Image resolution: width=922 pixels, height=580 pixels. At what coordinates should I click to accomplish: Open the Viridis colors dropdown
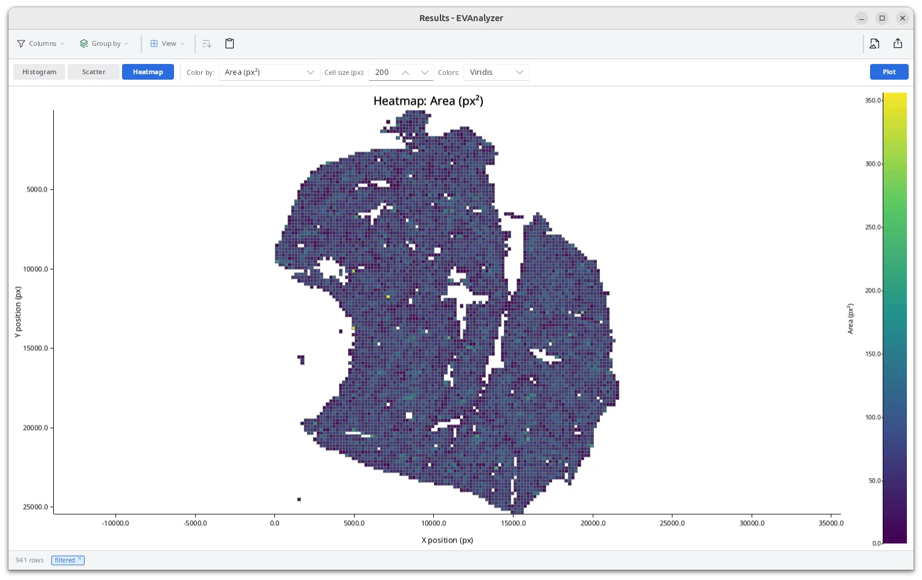[x=497, y=72]
